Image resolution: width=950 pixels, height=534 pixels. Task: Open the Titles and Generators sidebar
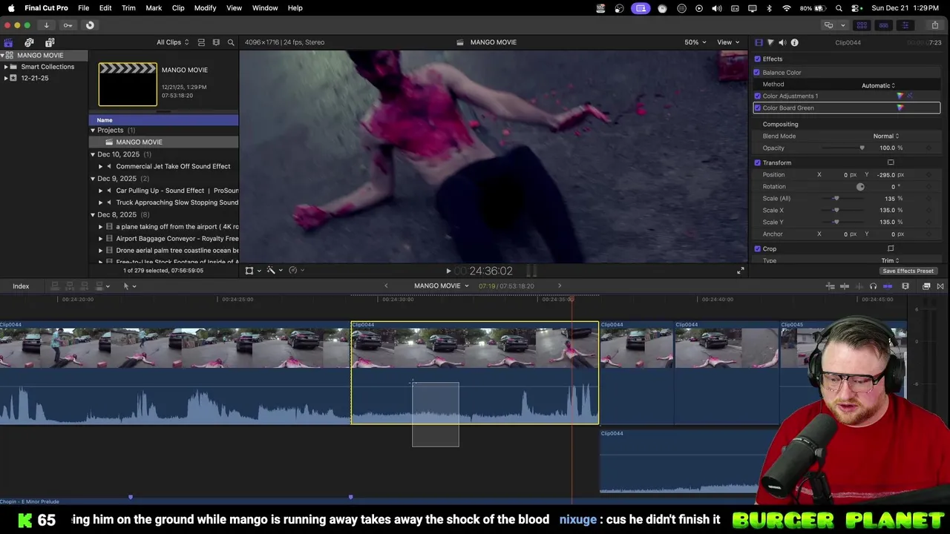(x=49, y=42)
